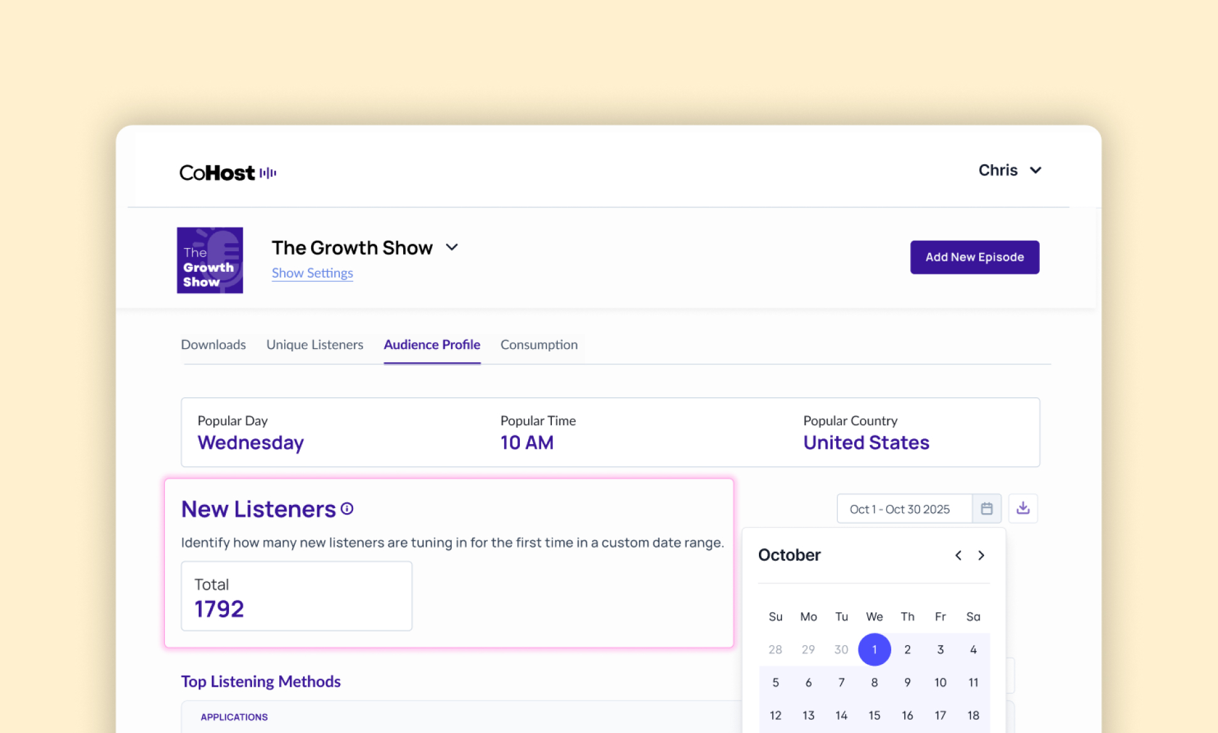Open the Show Settings link
Screen dimensions: 1218x733
pyautogui.click(x=312, y=273)
